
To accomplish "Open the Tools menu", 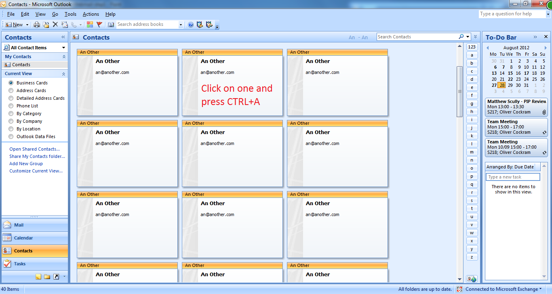I will (x=70, y=14).
